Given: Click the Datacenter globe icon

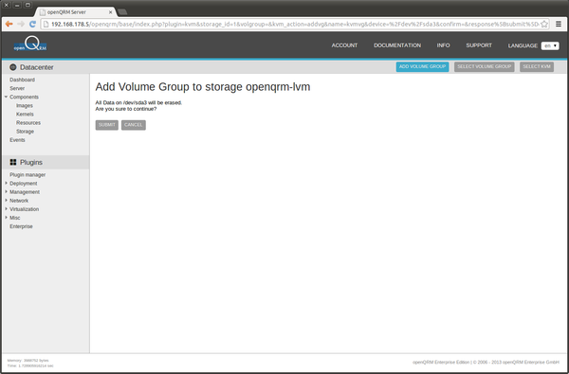Looking at the screenshot, I should click(x=13, y=67).
